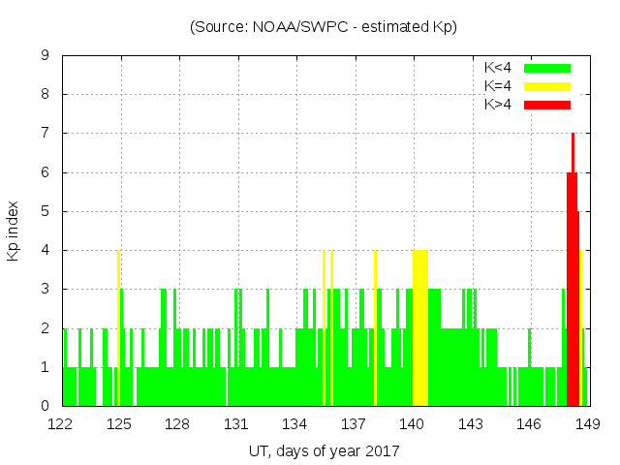
Task: Click the yellow K=4 legend swatch
Action: point(547,86)
